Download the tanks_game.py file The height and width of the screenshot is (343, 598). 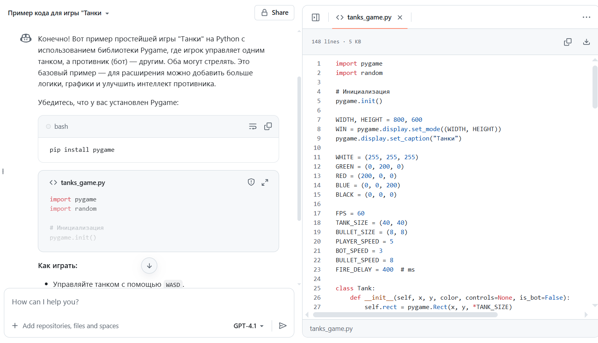586,42
